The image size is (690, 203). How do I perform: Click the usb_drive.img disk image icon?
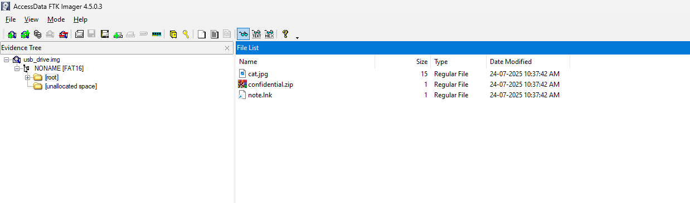click(x=17, y=60)
